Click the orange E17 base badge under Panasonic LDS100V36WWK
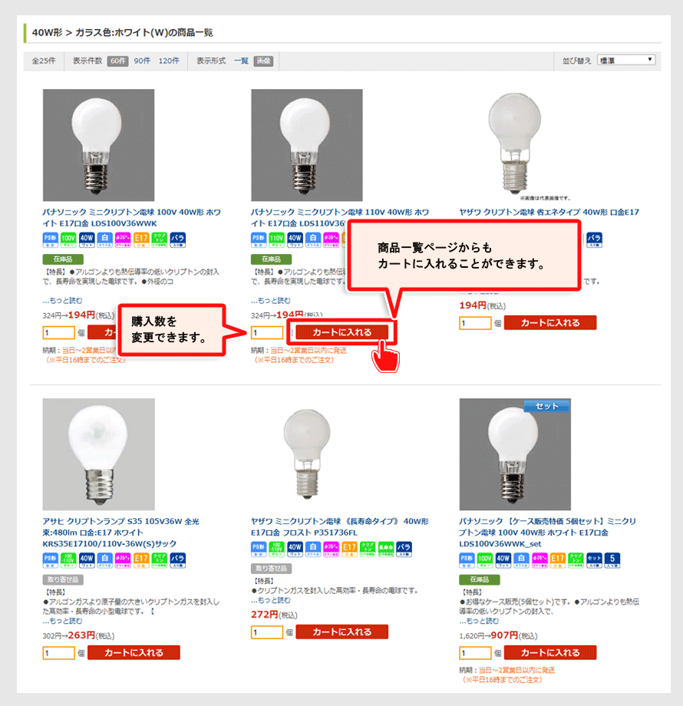Viewport: 683px width, 706px height. 141,239
